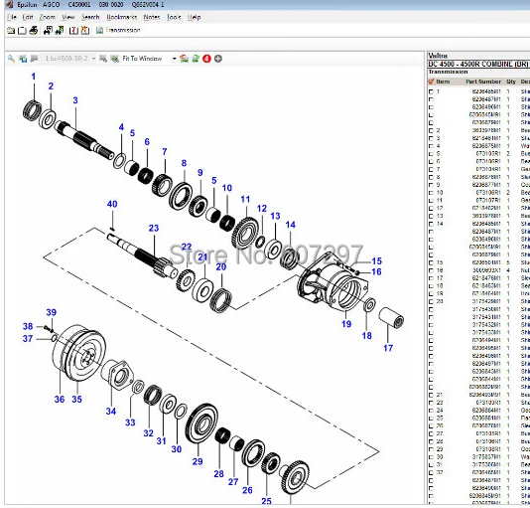Click the blank page toolbar icon
The width and height of the screenshot is (530, 508).
click(x=22, y=31)
